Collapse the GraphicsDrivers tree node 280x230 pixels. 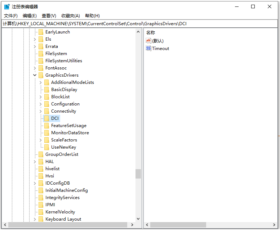point(35,75)
